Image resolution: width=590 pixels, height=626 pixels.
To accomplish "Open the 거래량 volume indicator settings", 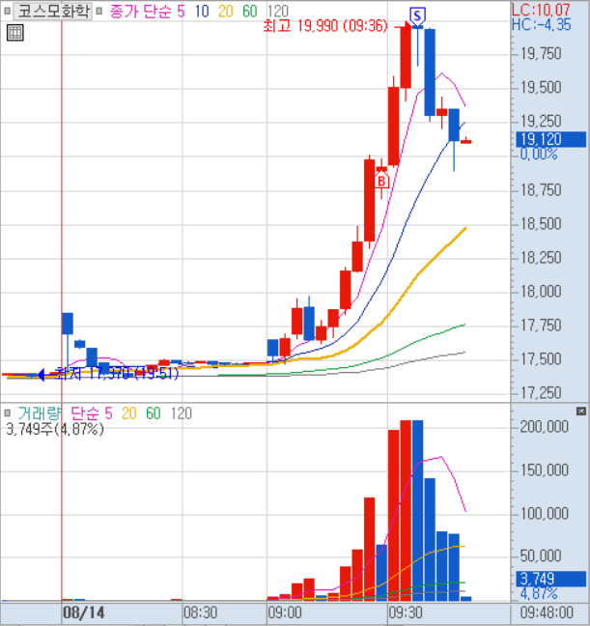I will tap(39, 413).
